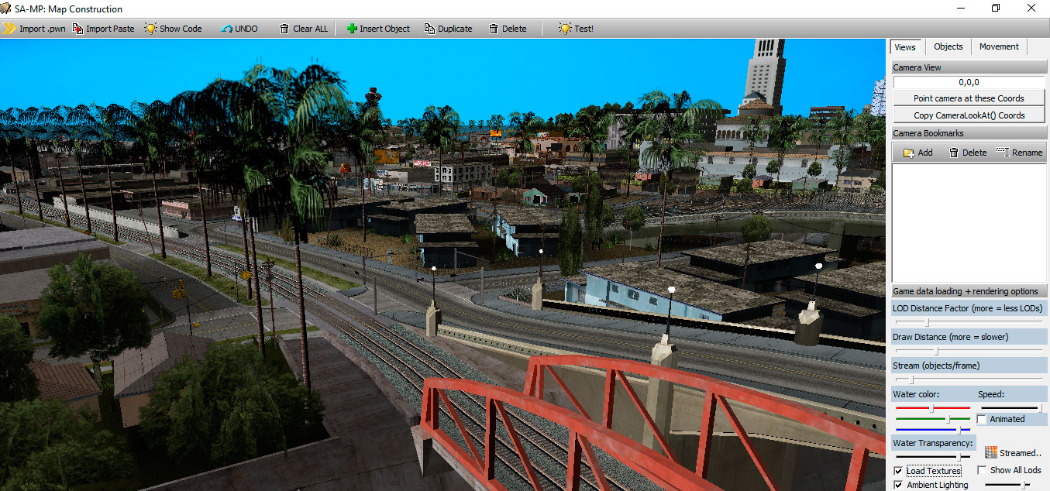Add a new camera bookmark
The width and height of the screenshot is (1050, 491).
tap(916, 152)
